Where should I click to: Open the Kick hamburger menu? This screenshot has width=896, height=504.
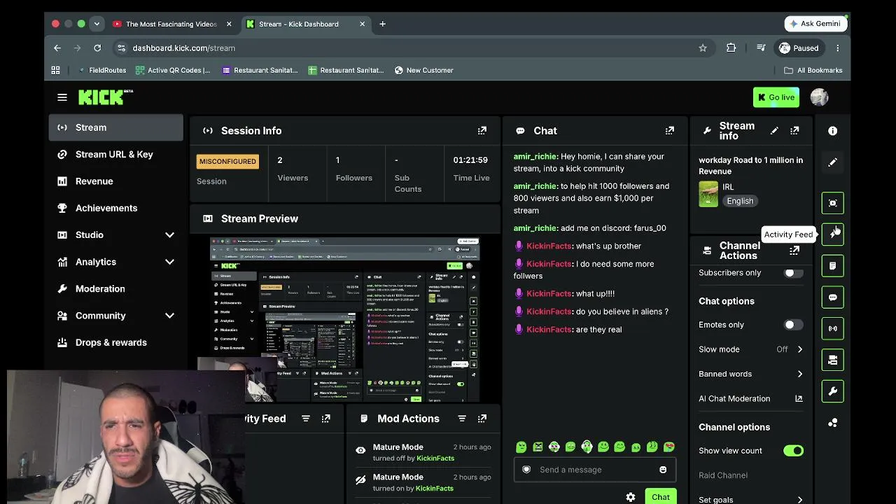(x=62, y=97)
